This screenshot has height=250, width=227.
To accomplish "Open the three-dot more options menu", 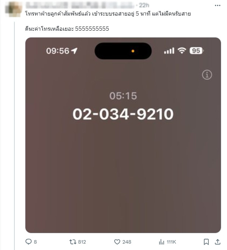I will point(218,6).
